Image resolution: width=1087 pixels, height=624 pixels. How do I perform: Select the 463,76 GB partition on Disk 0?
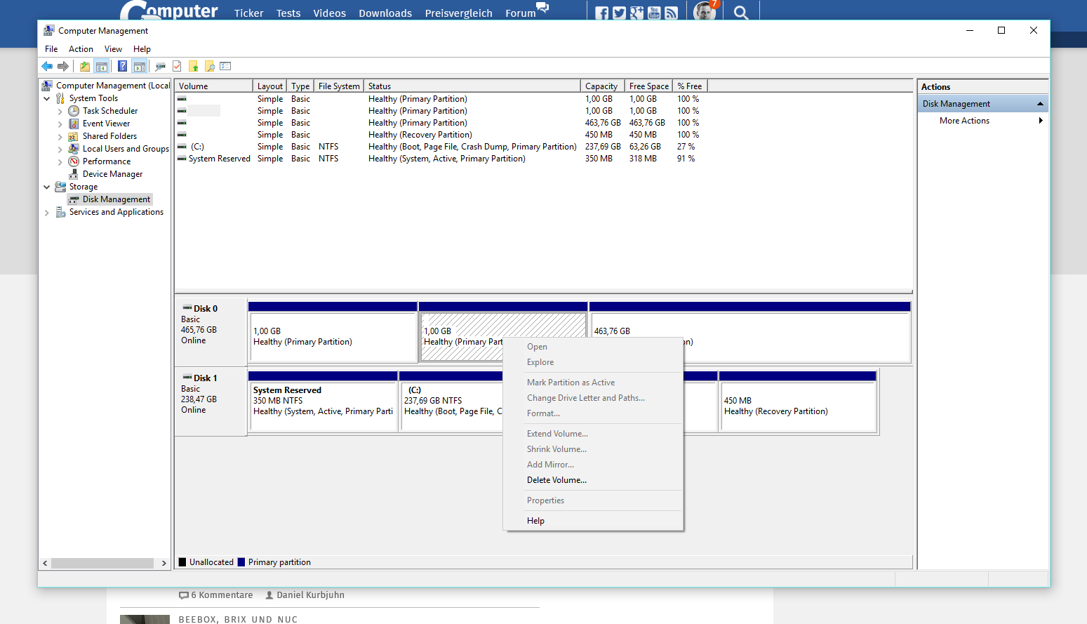click(x=749, y=332)
